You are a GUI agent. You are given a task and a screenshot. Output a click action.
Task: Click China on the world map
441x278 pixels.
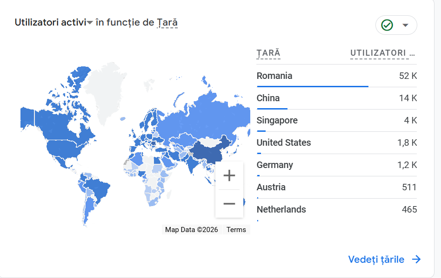pos(207,151)
